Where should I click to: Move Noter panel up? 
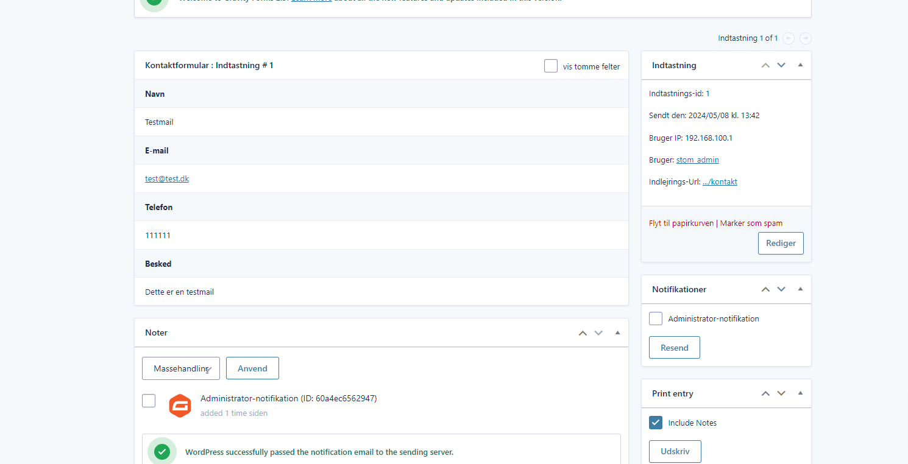(x=583, y=332)
